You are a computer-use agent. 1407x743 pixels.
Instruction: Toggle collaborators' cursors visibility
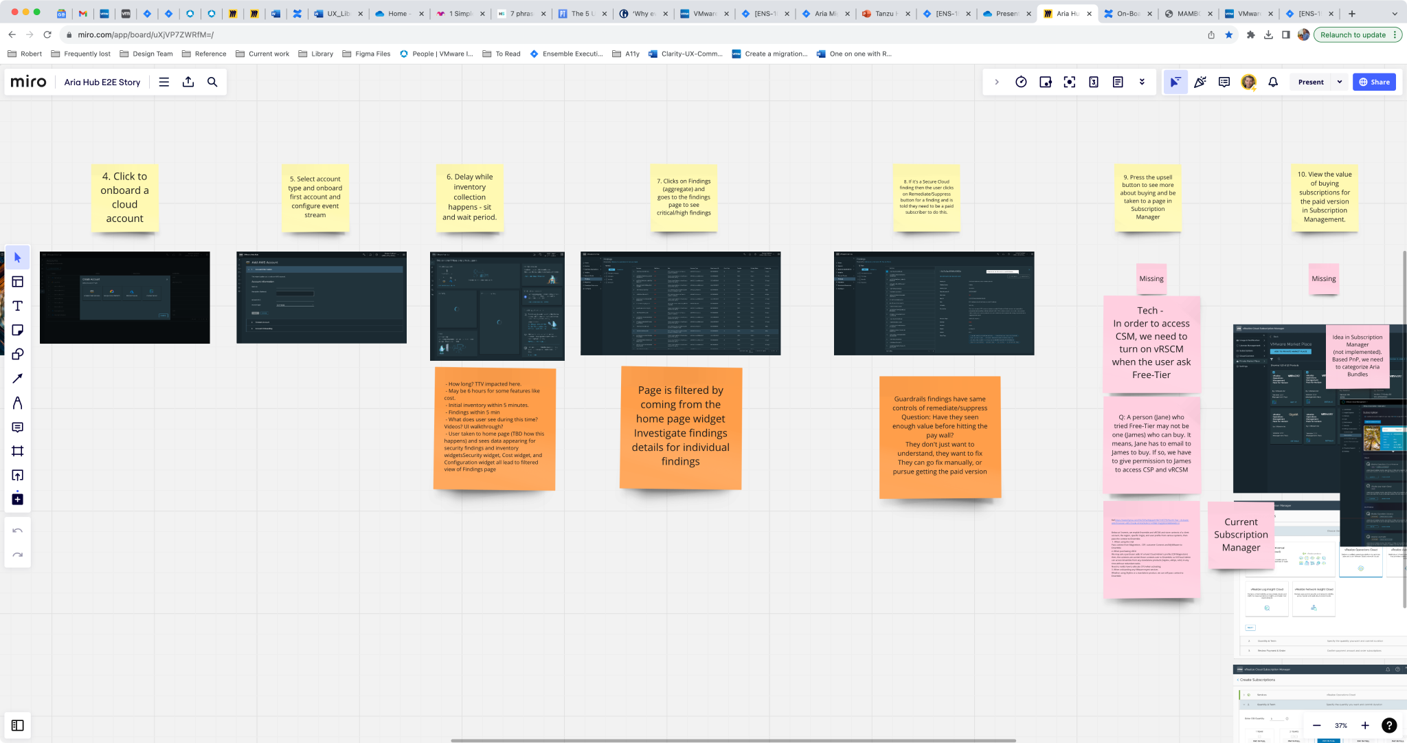click(1175, 82)
